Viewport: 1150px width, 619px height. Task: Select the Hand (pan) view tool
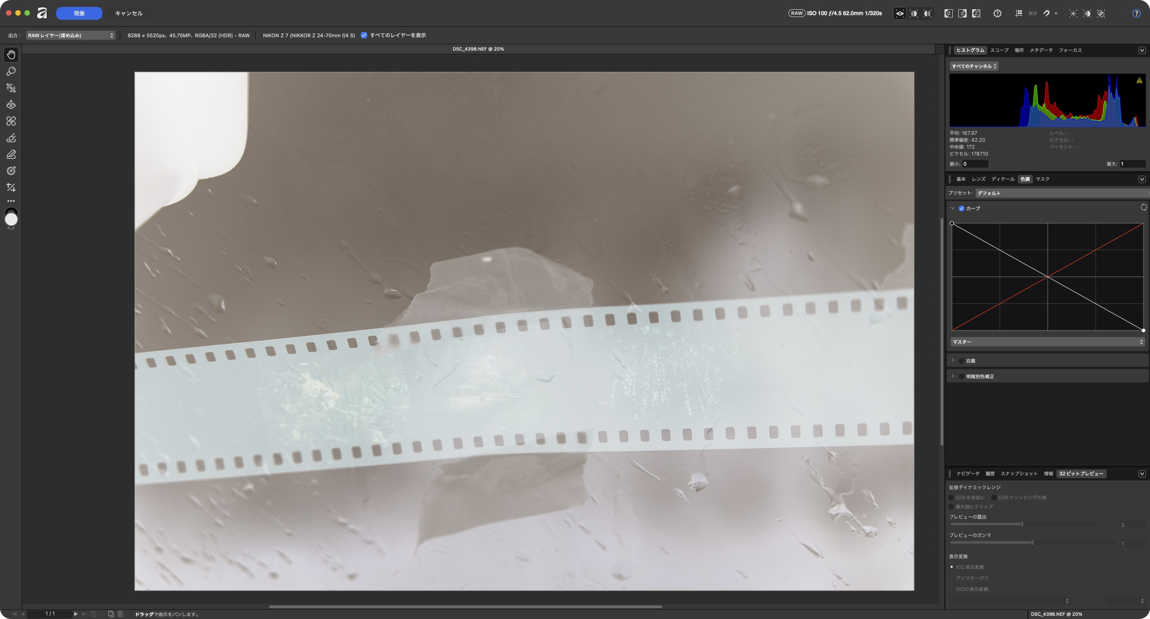tap(11, 54)
